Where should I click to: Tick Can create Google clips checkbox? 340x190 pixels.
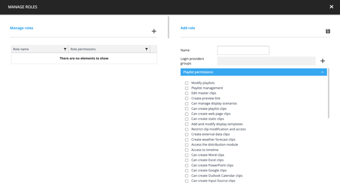186,171
